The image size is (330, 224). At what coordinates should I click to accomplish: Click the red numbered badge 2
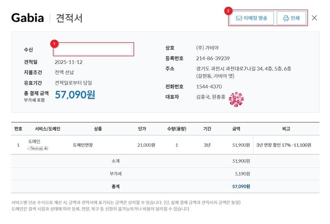(228, 11)
